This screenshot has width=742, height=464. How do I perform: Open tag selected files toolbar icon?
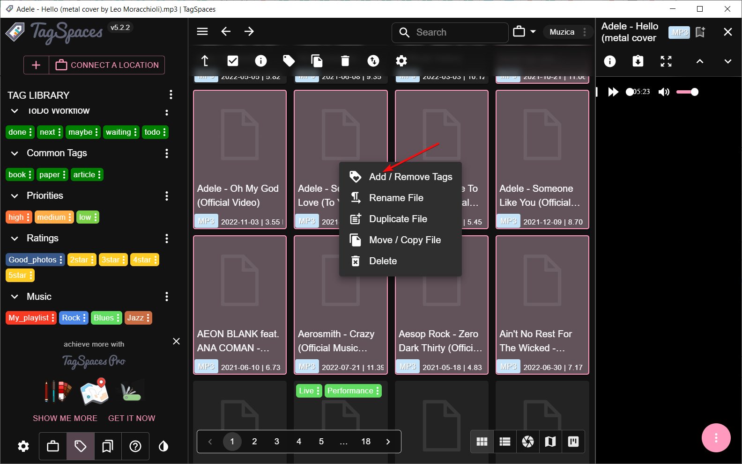[289, 61]
